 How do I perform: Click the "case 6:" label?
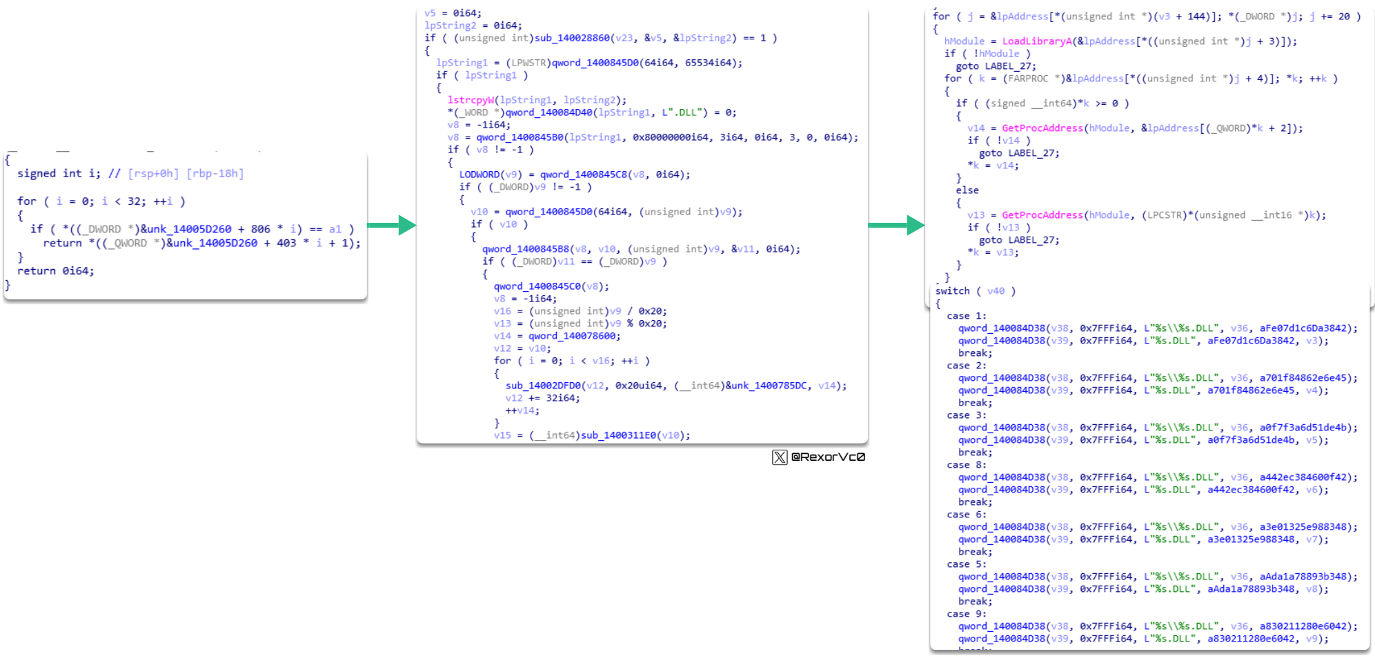pos(967,515)
